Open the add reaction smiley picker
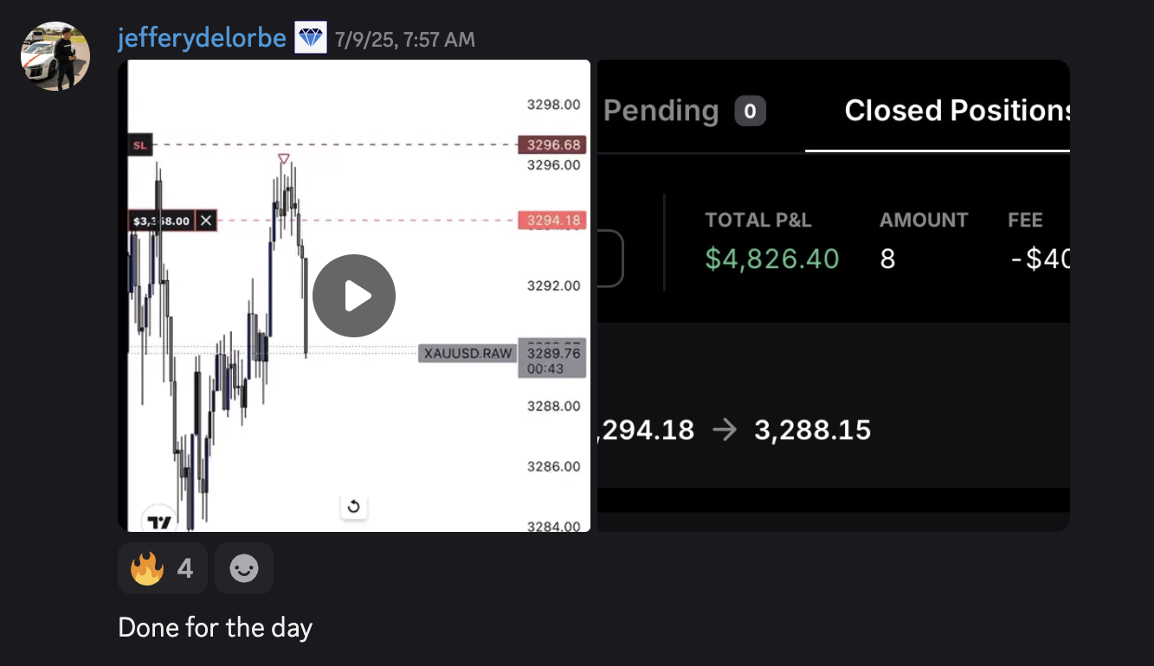The image size is (1154, 666). pos(244,568)
